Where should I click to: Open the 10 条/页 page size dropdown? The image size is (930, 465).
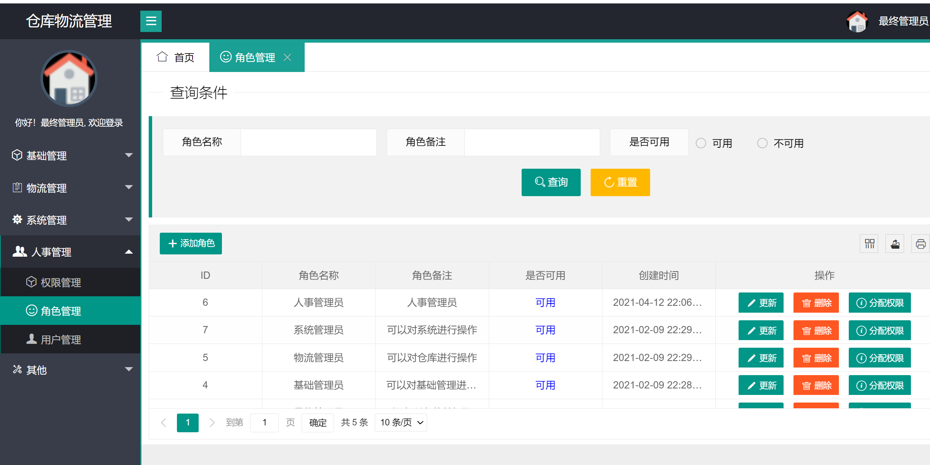pos(401,422)
